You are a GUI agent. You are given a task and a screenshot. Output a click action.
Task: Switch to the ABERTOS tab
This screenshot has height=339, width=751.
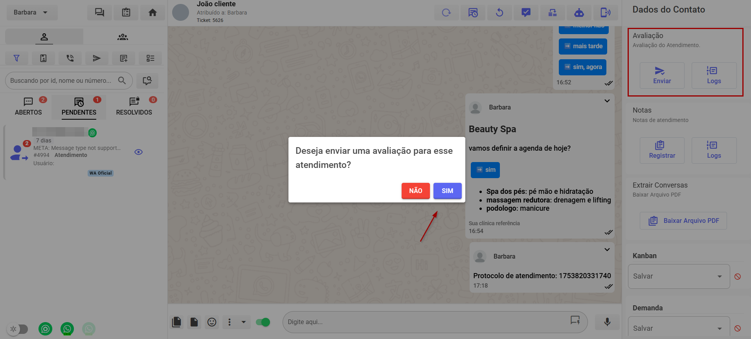pyautogui.click(x=28, y=107)
